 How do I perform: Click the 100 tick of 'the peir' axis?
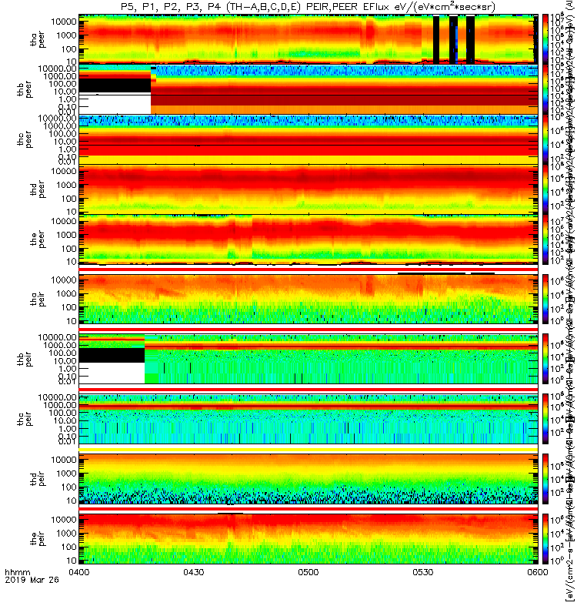[x=68, y=547]
